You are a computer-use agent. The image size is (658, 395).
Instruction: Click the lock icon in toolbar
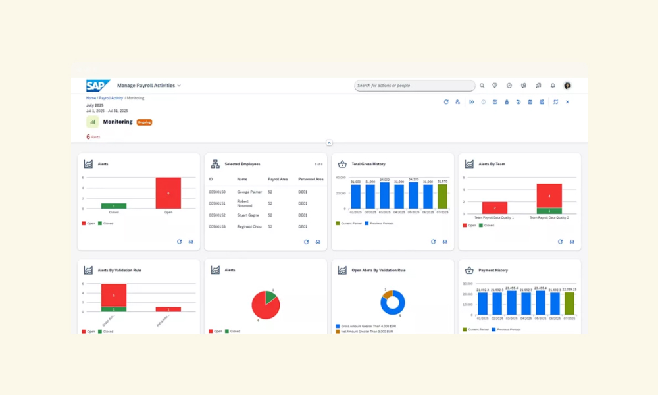click(x=507, y=102)
